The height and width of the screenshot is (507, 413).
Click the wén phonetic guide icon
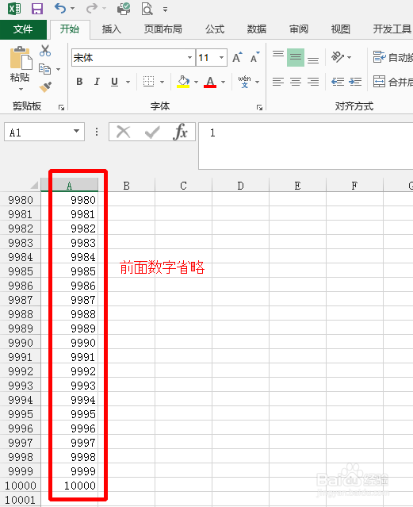pos(245,82)
